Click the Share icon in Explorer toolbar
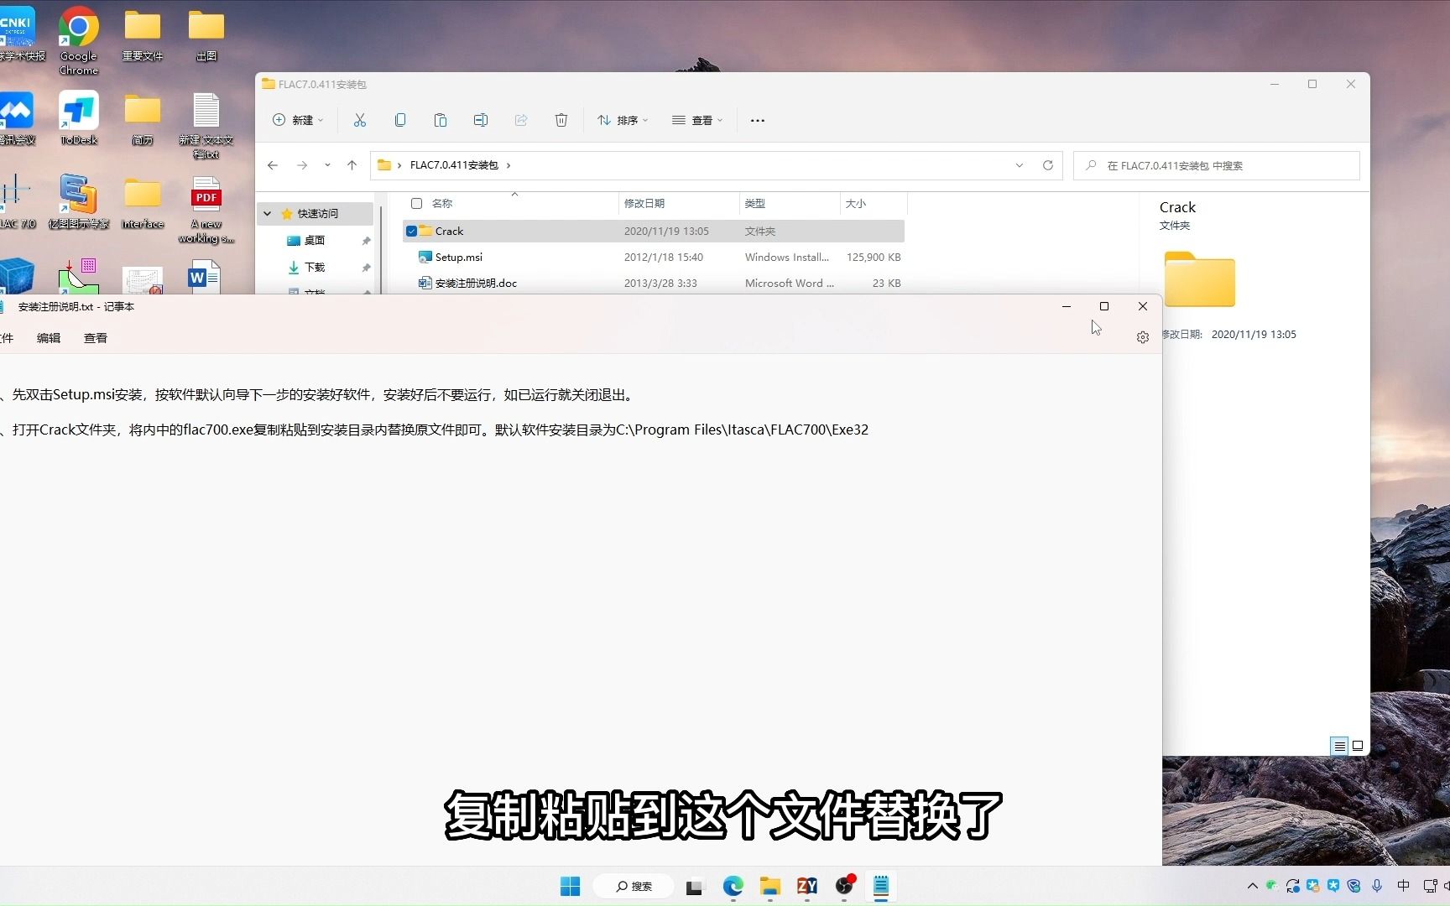The image size is (1450, 906). pos(521,120)
